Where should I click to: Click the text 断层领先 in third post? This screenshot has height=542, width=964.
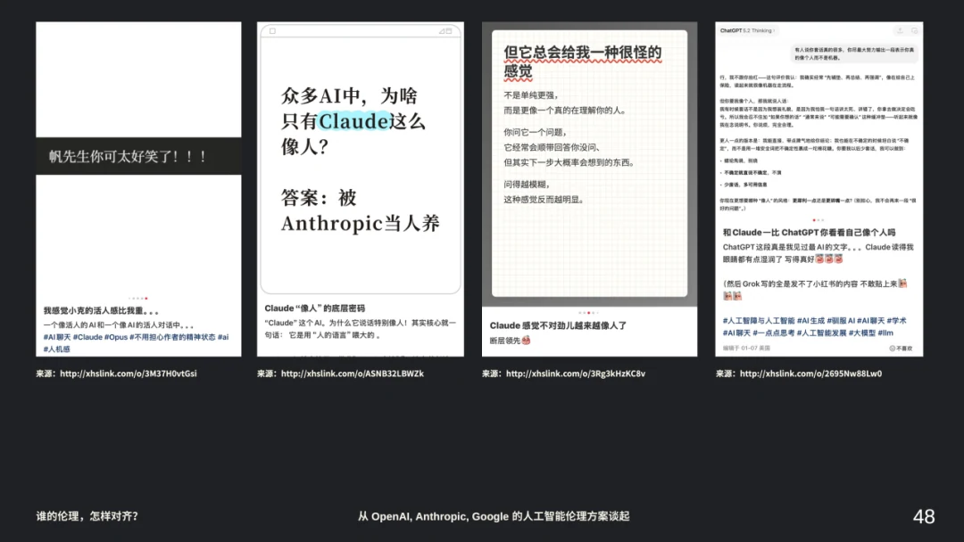click(504, 341)
